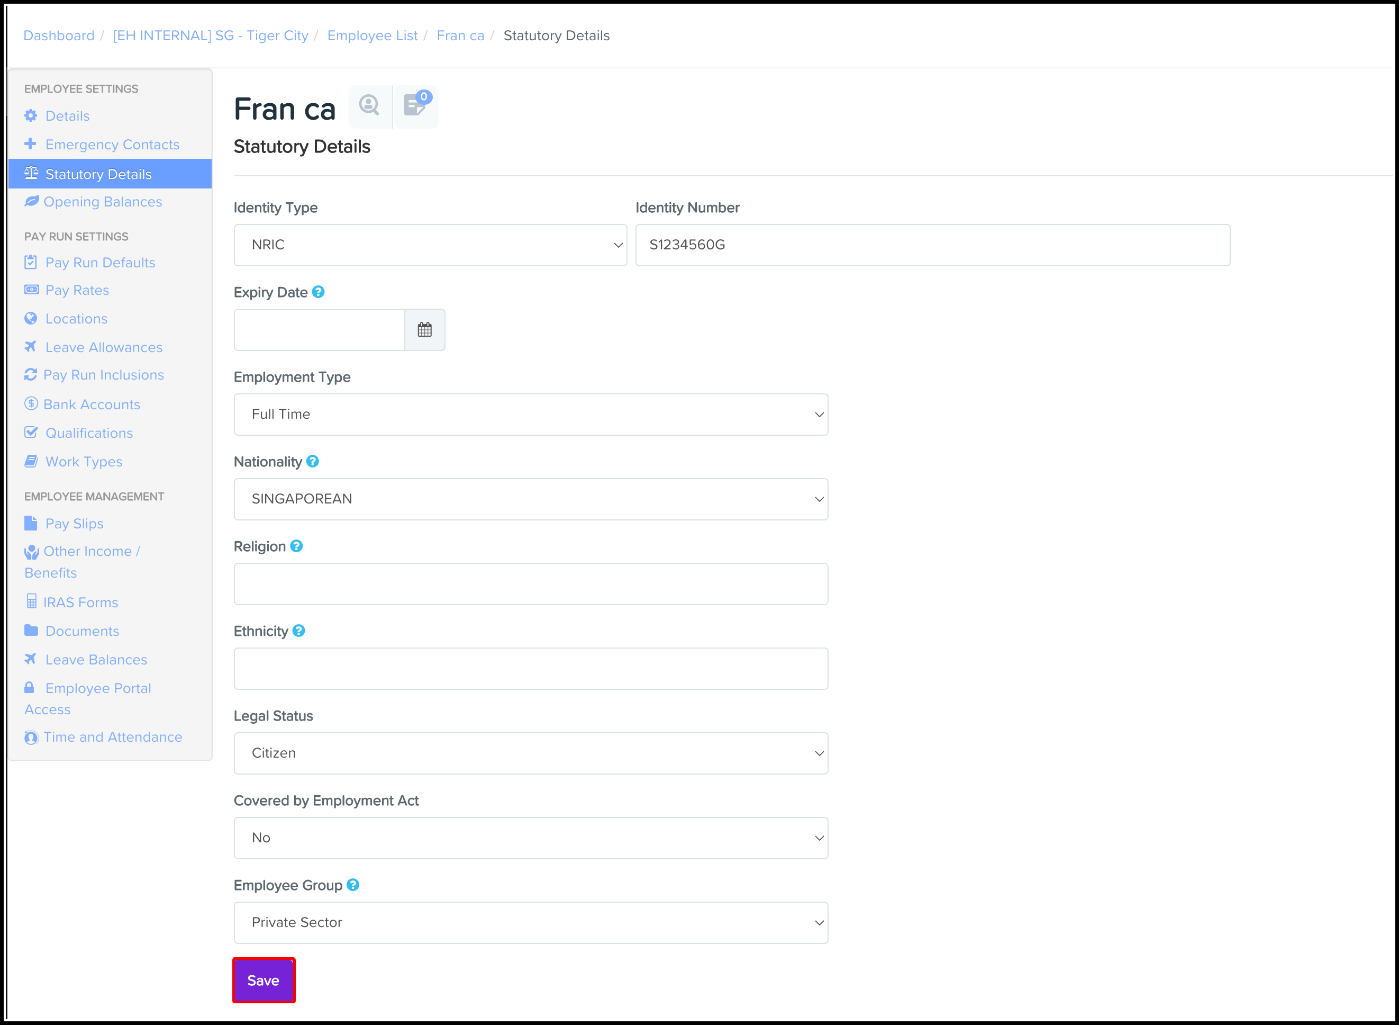This screenshot has height=1025, width=1399.
Task: Click the globe icon beside Locations
Action: pyautogui.click(x=30, y=318)
